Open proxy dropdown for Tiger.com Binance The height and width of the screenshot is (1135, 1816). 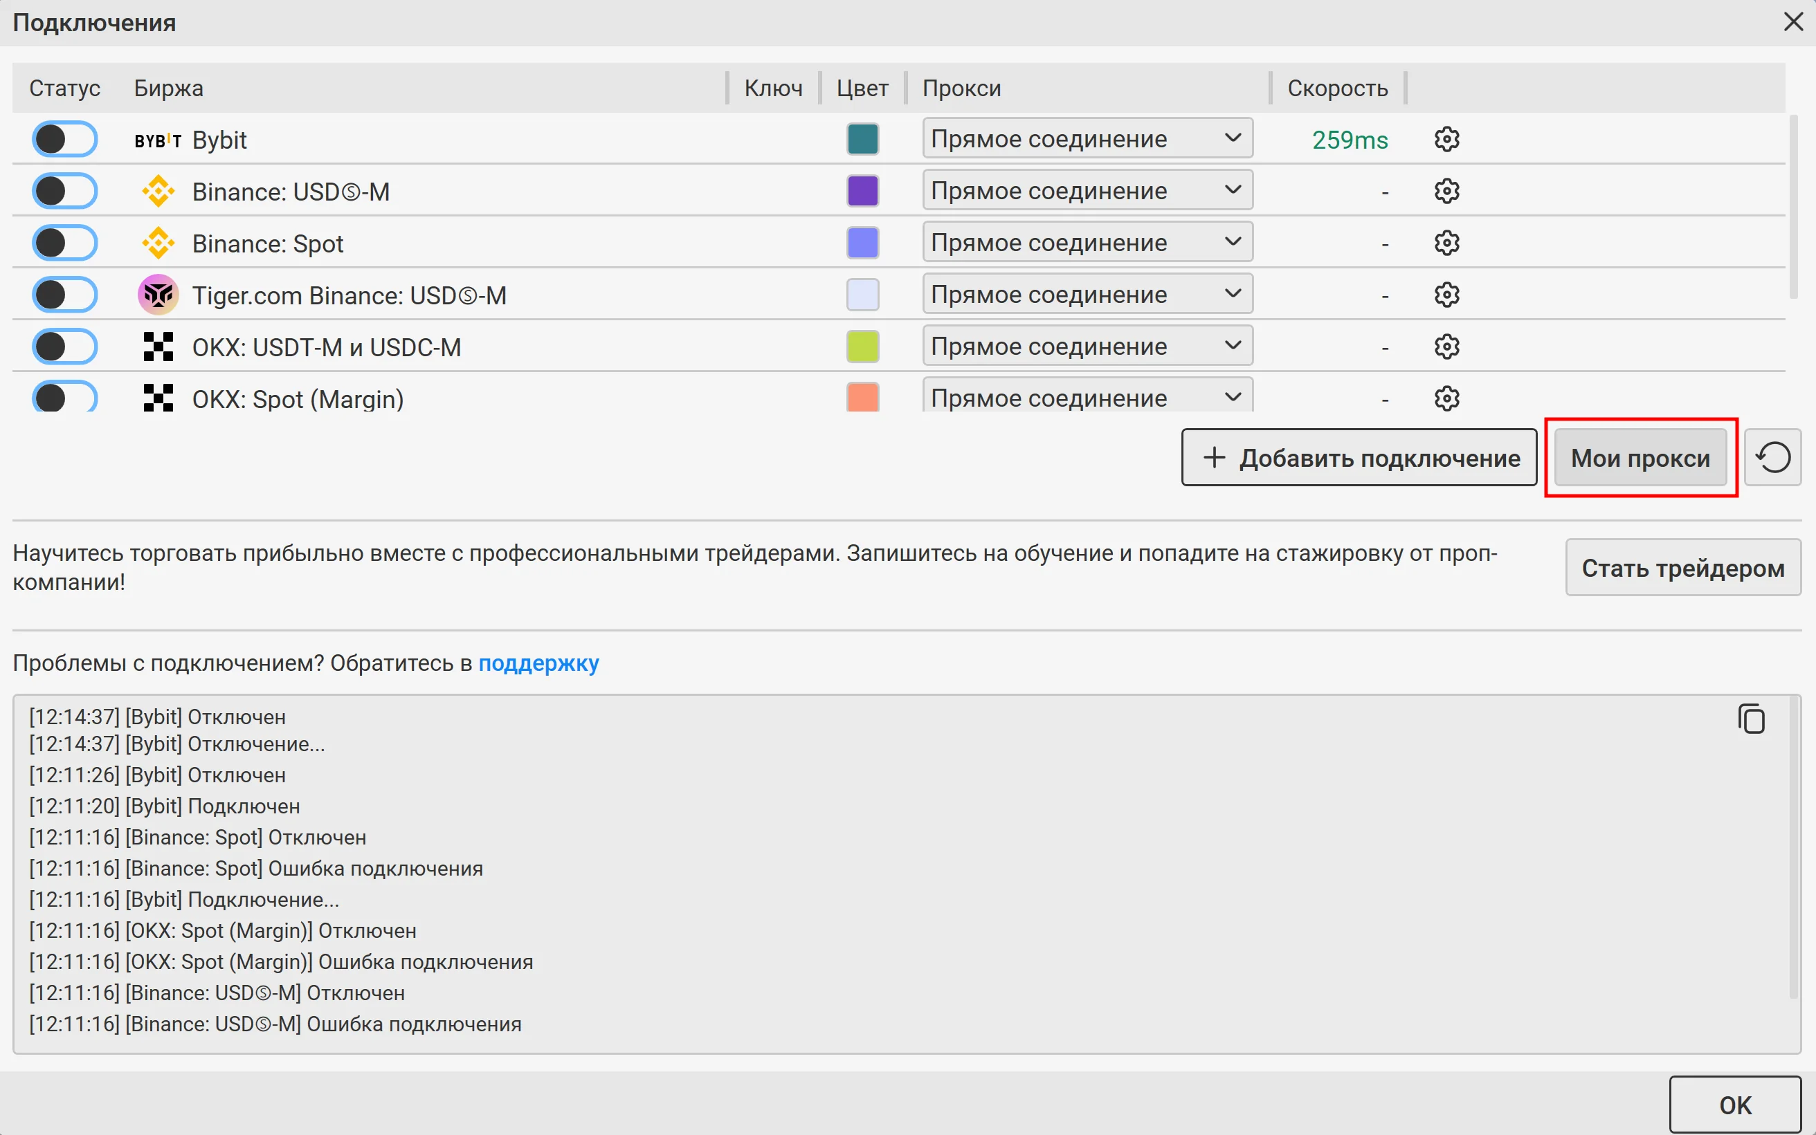coord(1087,294)
